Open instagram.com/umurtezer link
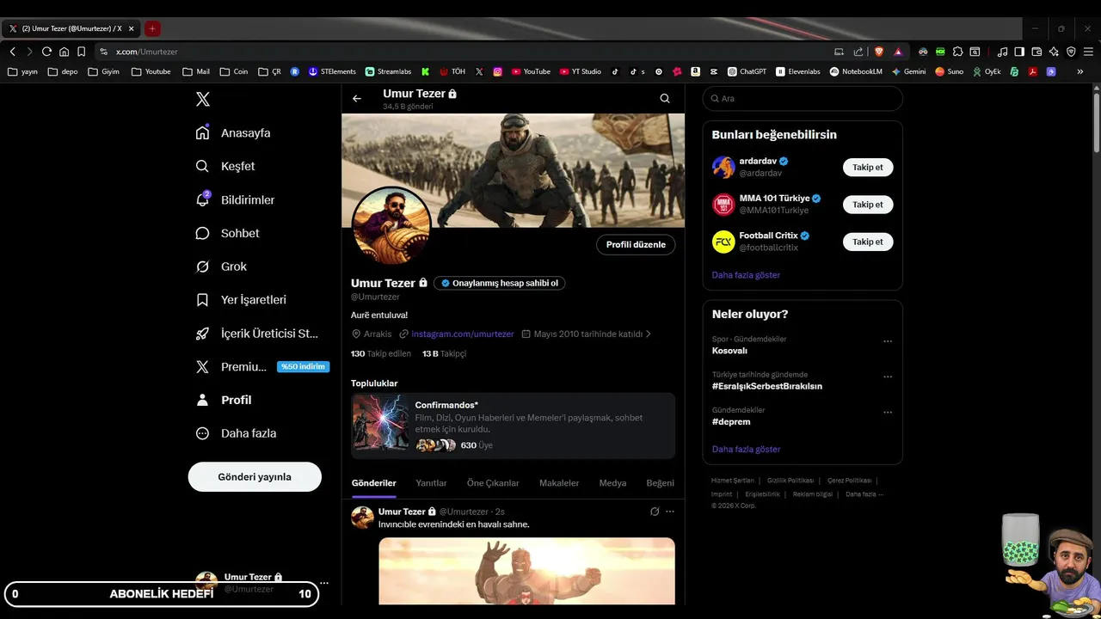 coord(463,334)
